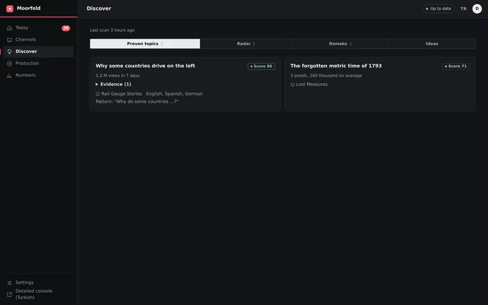Viewport: 488px width, 305px height.
Task: Click 'Last scan 3 hours ago' text
Action: [x=112, y=30]
